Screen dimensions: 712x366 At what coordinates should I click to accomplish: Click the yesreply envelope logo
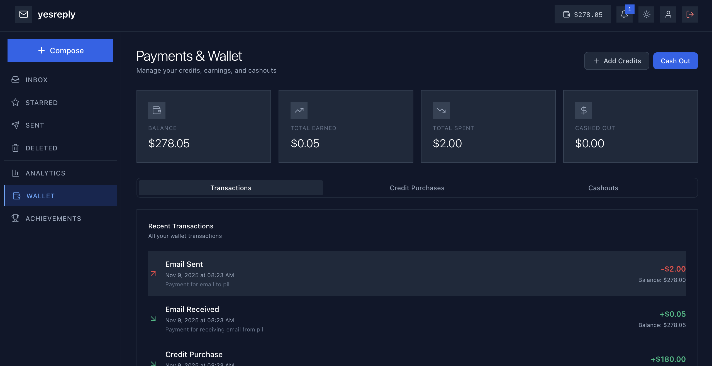(24, 14)
